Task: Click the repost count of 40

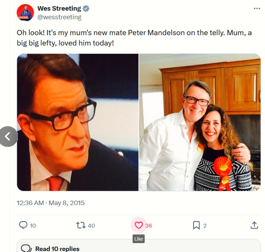Action: (x=91, y=226)
